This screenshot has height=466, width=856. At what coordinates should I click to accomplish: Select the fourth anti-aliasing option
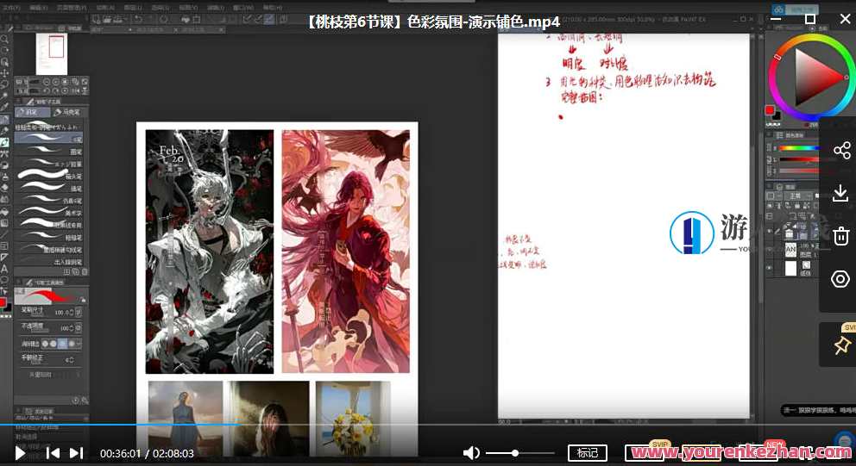(x=72, y=344)
